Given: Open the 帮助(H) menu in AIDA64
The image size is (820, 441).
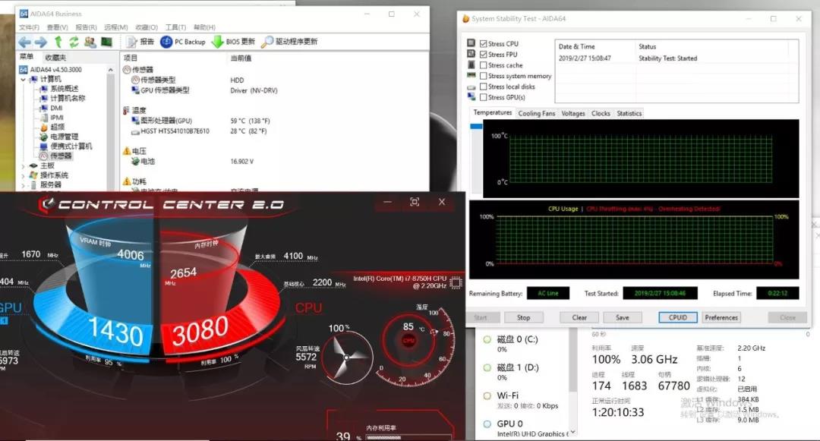Looking at the screenshot, I should (204, 27).
